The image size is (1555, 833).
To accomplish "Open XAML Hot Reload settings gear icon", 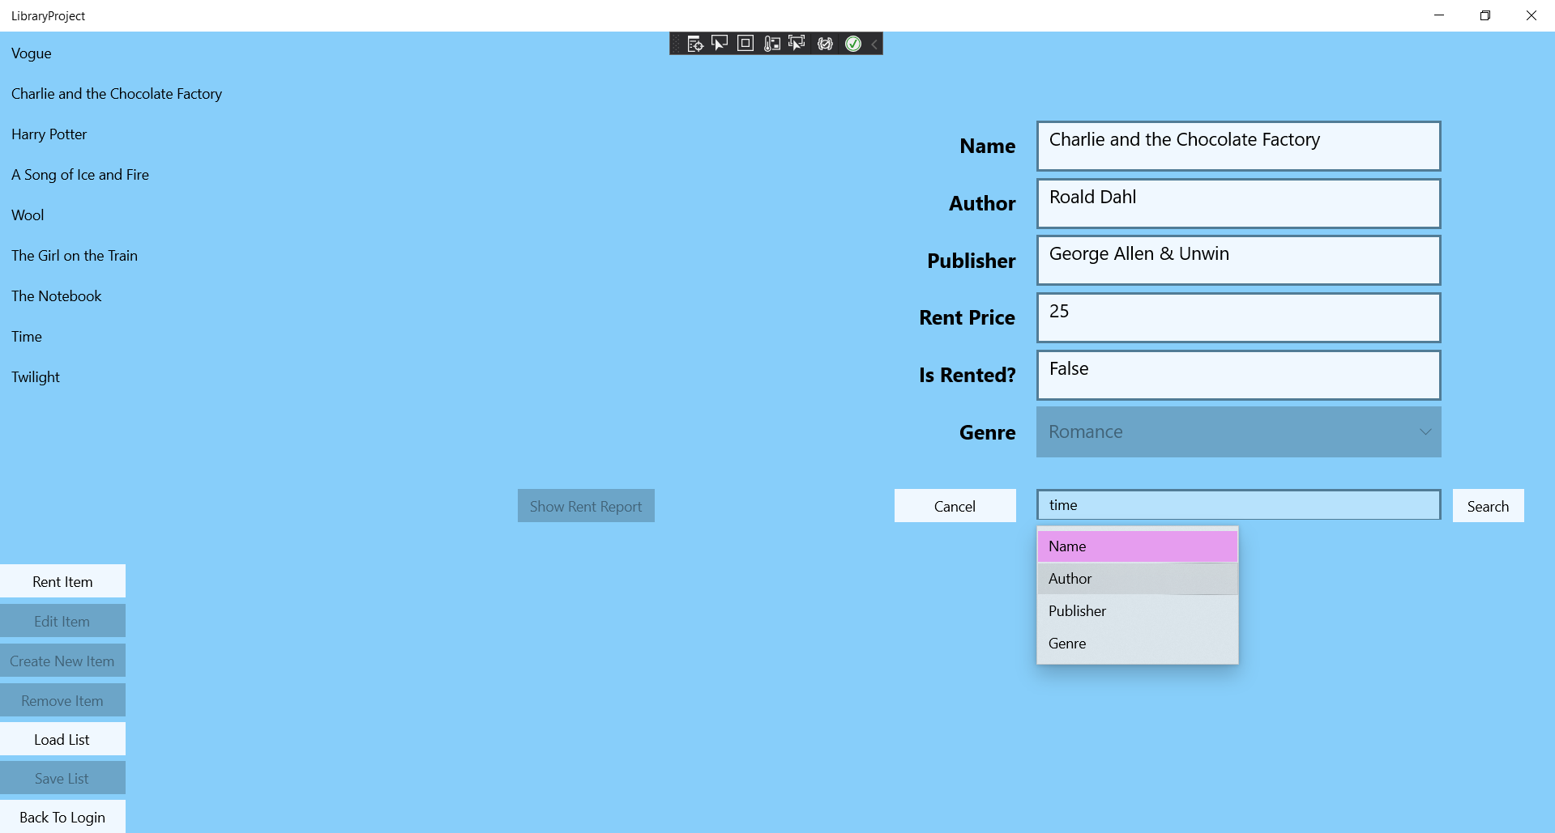I will point(826,44).
